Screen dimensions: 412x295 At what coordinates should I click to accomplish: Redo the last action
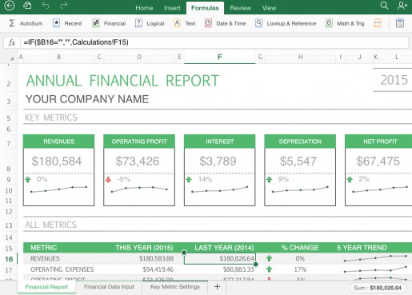(63, 6)
